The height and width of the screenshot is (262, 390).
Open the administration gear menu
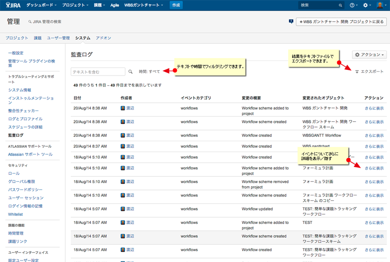click(x=367, y=5)
